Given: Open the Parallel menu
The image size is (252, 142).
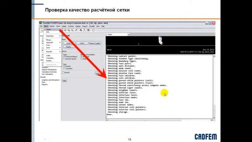Looking at the screenshot, I should pos(92,26).
